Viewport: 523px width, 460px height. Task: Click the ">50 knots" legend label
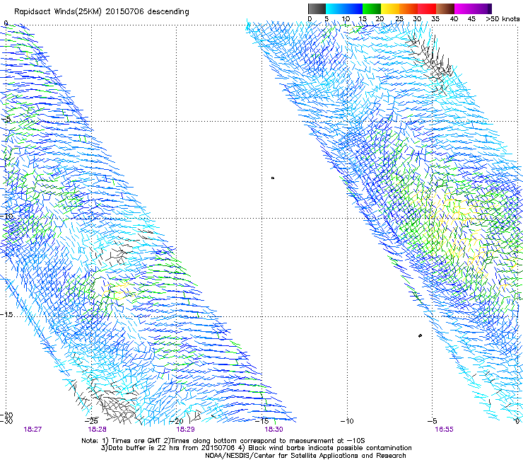pos(503,19)
